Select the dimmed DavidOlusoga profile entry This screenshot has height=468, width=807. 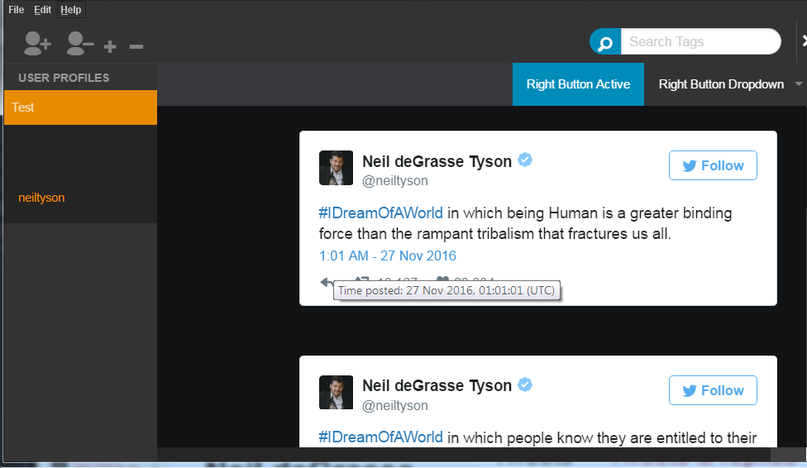80,149
